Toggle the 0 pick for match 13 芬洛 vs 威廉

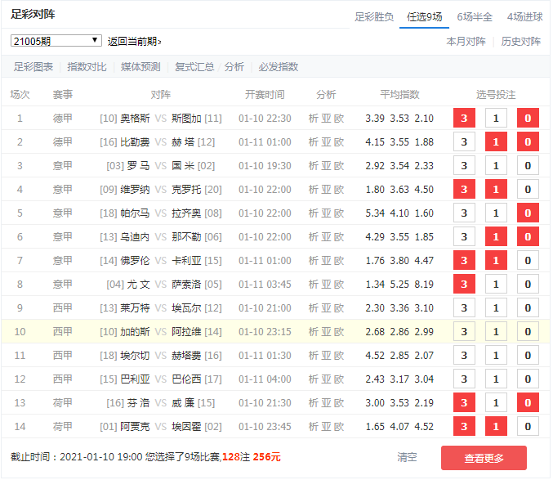click(x=528, y=403)
